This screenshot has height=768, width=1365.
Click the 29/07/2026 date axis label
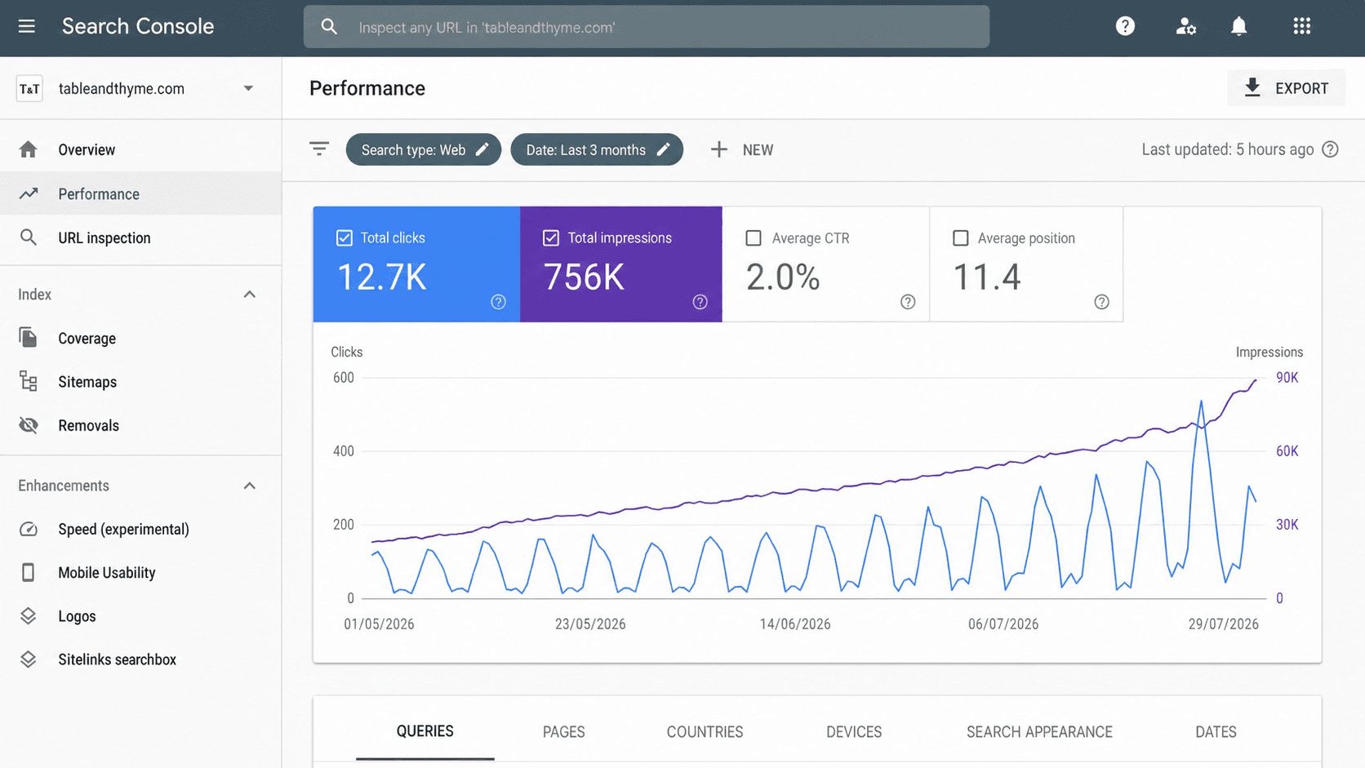click(1223, 624)
